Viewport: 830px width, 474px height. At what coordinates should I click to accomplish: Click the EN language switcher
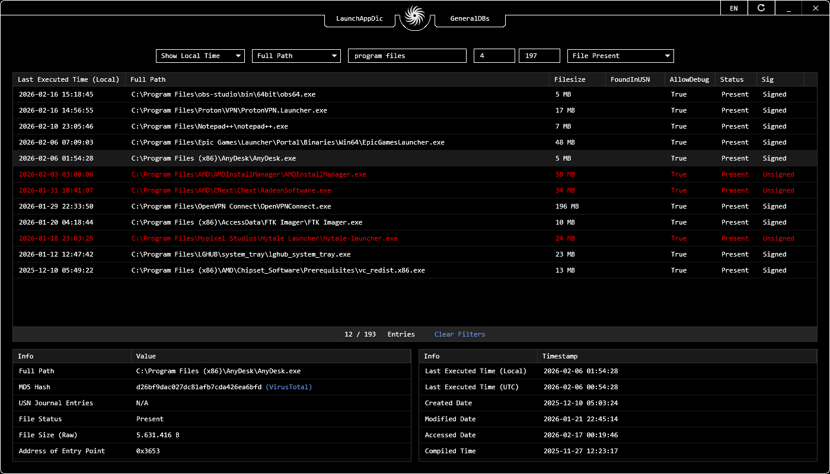[734, 8]
